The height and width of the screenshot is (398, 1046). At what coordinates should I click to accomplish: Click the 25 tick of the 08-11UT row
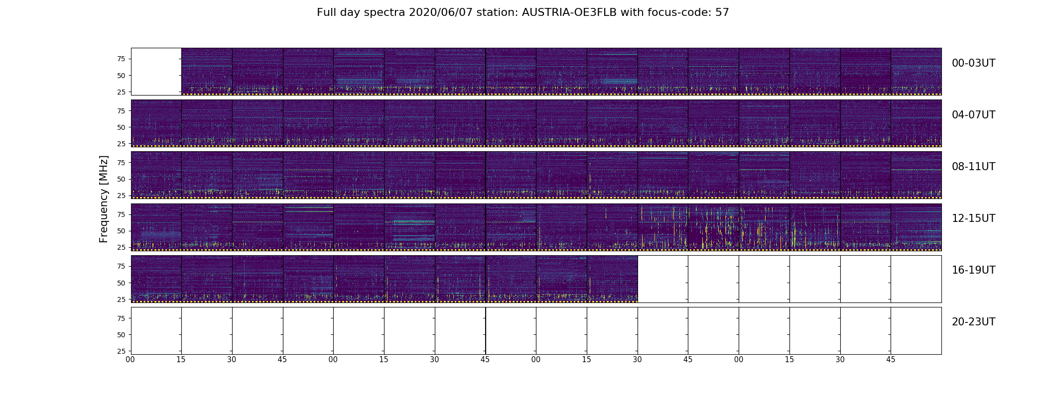pos(121,196)
